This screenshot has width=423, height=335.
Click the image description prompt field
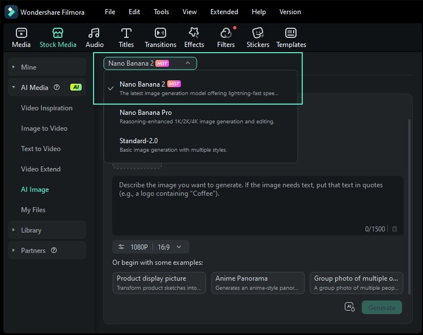pos(257,206)
